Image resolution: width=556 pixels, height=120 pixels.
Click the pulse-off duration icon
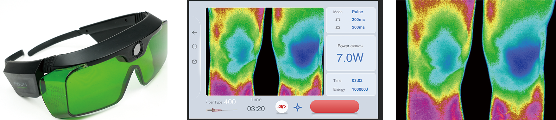[338, 27]
